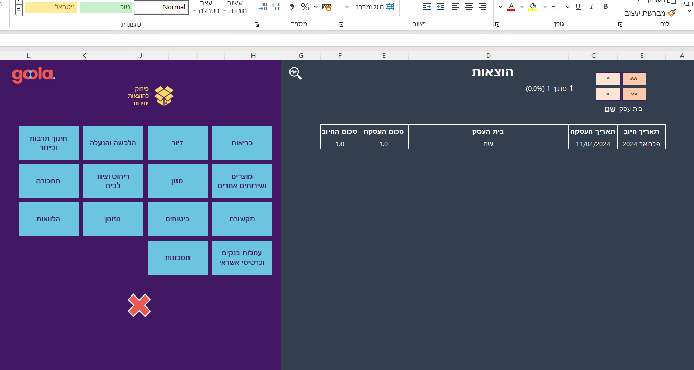Increase decimal places icon

[276, 7]
